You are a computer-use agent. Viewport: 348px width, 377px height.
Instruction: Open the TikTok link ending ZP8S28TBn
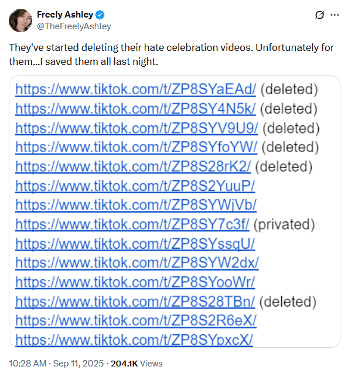tap(135, 301)
